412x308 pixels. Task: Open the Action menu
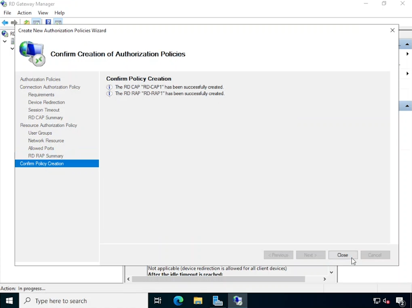[x=24, y=13]
